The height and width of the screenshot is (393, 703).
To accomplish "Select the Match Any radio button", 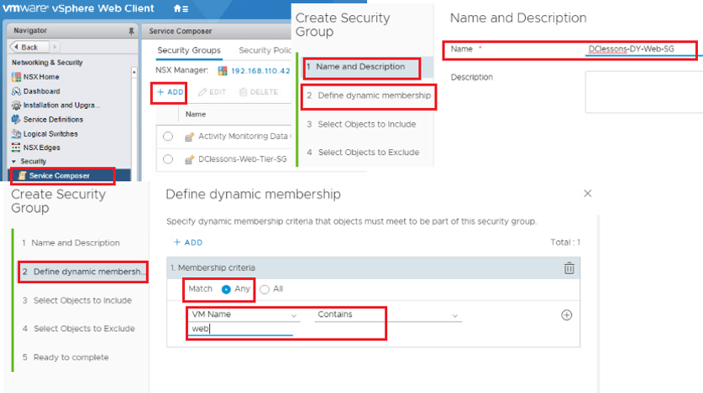I will [226, 289].
